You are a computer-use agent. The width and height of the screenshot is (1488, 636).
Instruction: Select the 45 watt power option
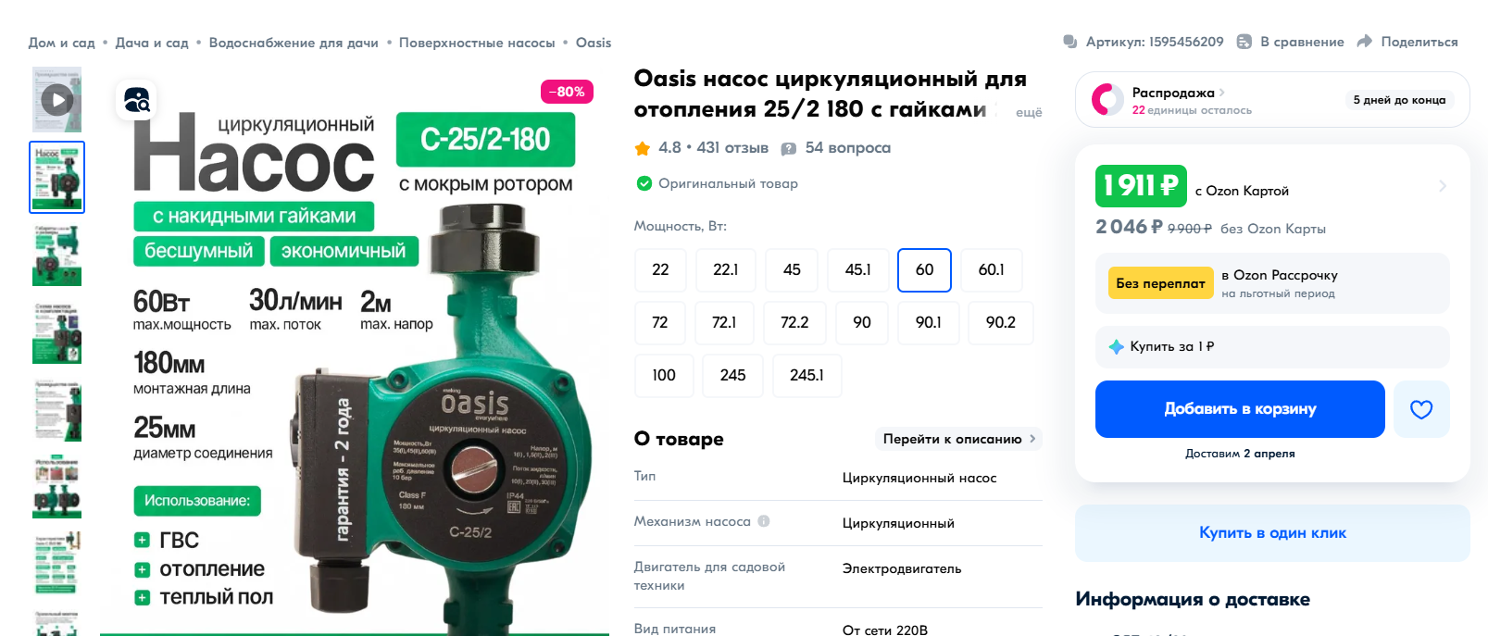tap(792, 269)
